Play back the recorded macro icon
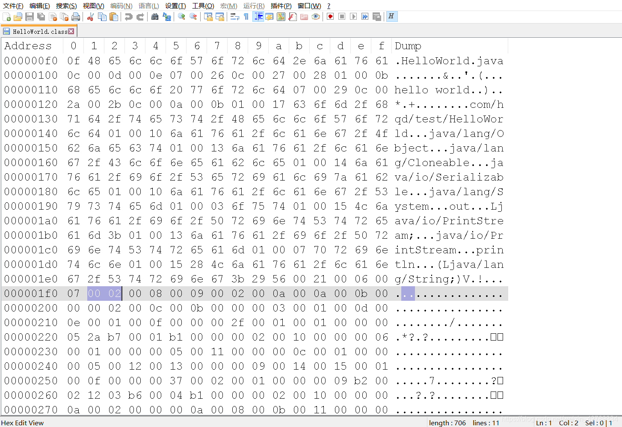Image resolution: width=622 pixels, height=427 pixels. point(353,17)
